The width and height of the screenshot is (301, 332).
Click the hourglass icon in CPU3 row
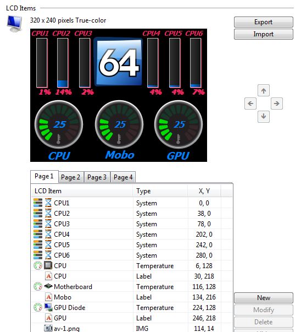point(48,224)
